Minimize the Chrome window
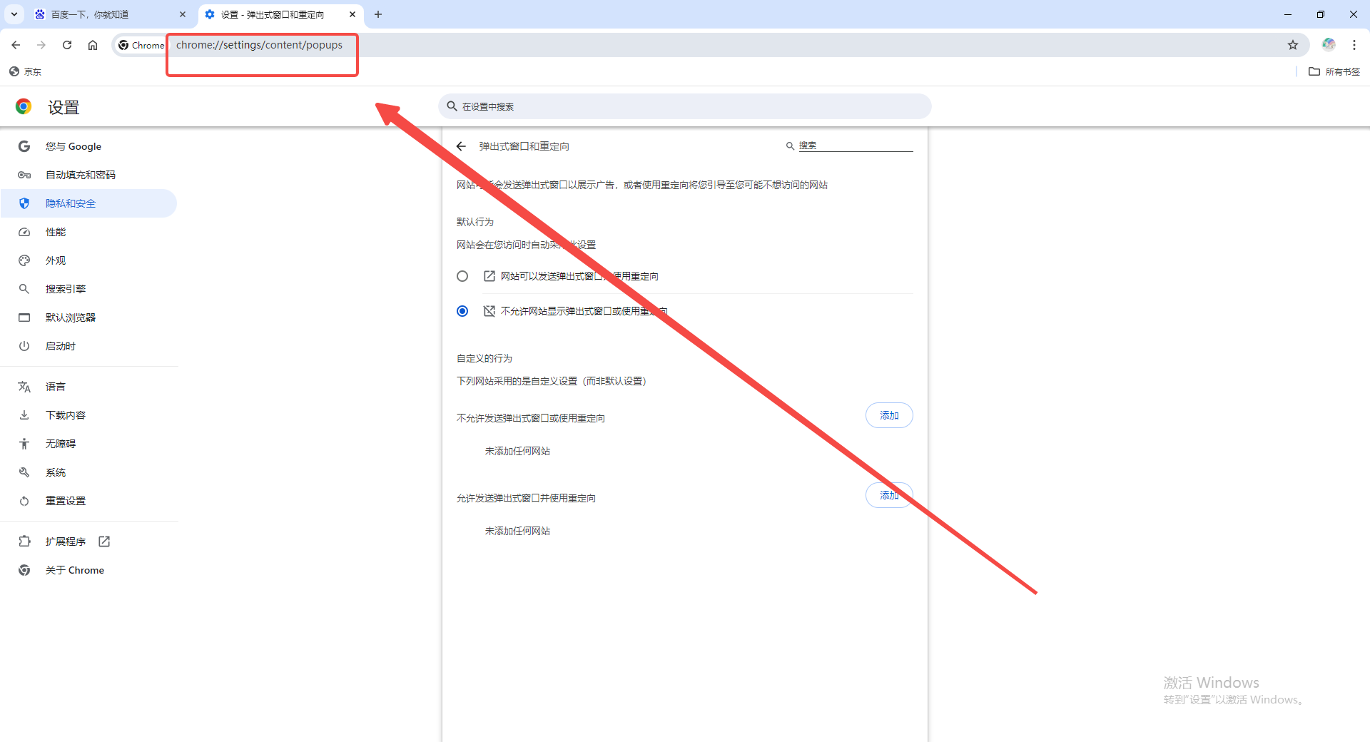1370x742 pixels. coord(1288,14)
